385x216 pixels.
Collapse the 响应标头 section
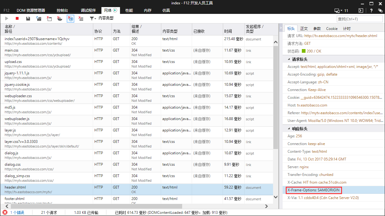click(x=289, y=129)
